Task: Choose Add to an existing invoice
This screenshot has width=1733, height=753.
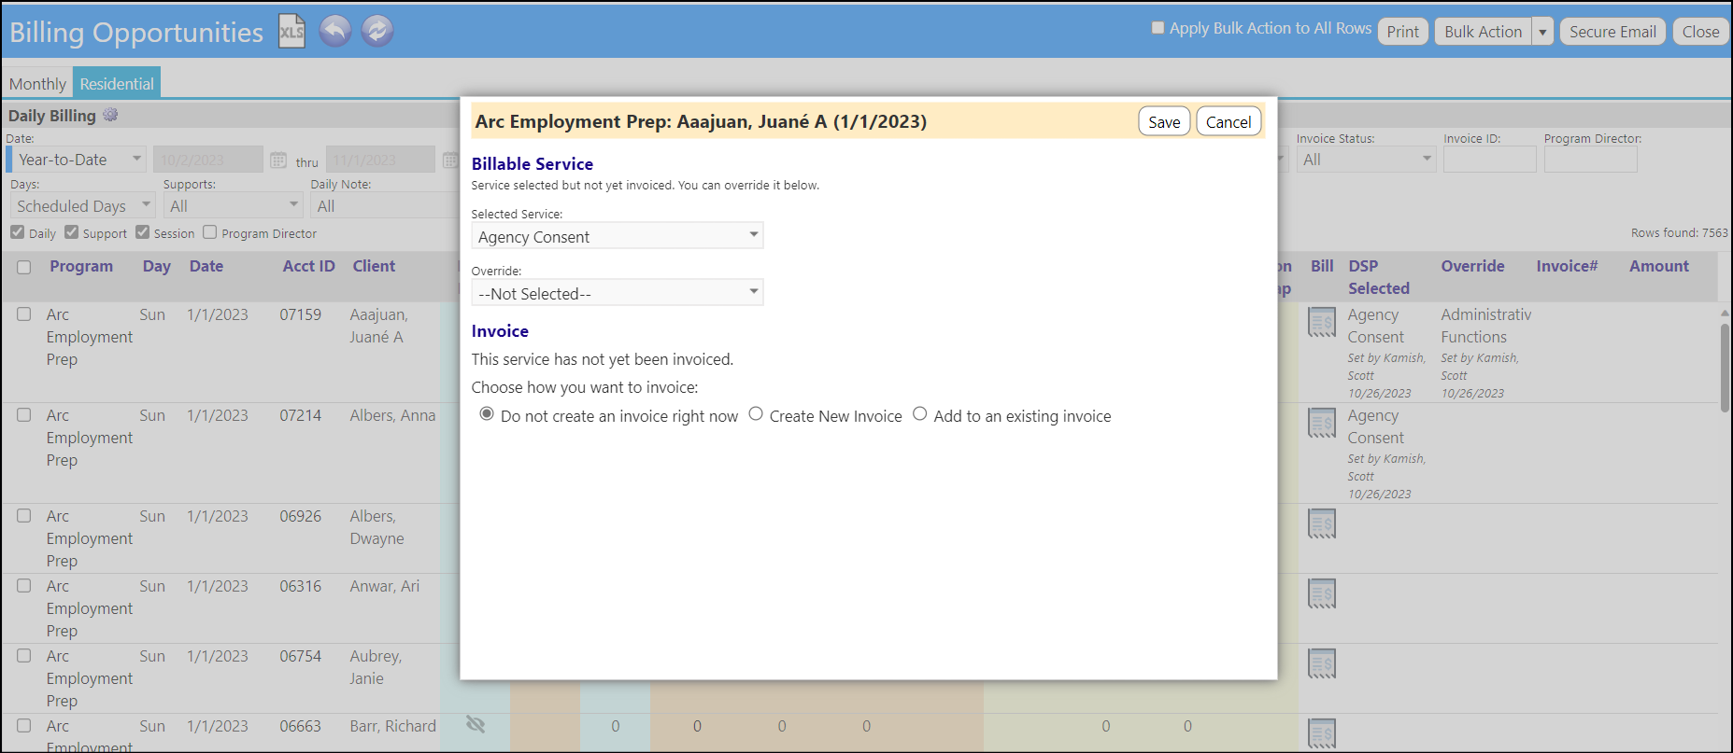Action: tap(920, 414)
